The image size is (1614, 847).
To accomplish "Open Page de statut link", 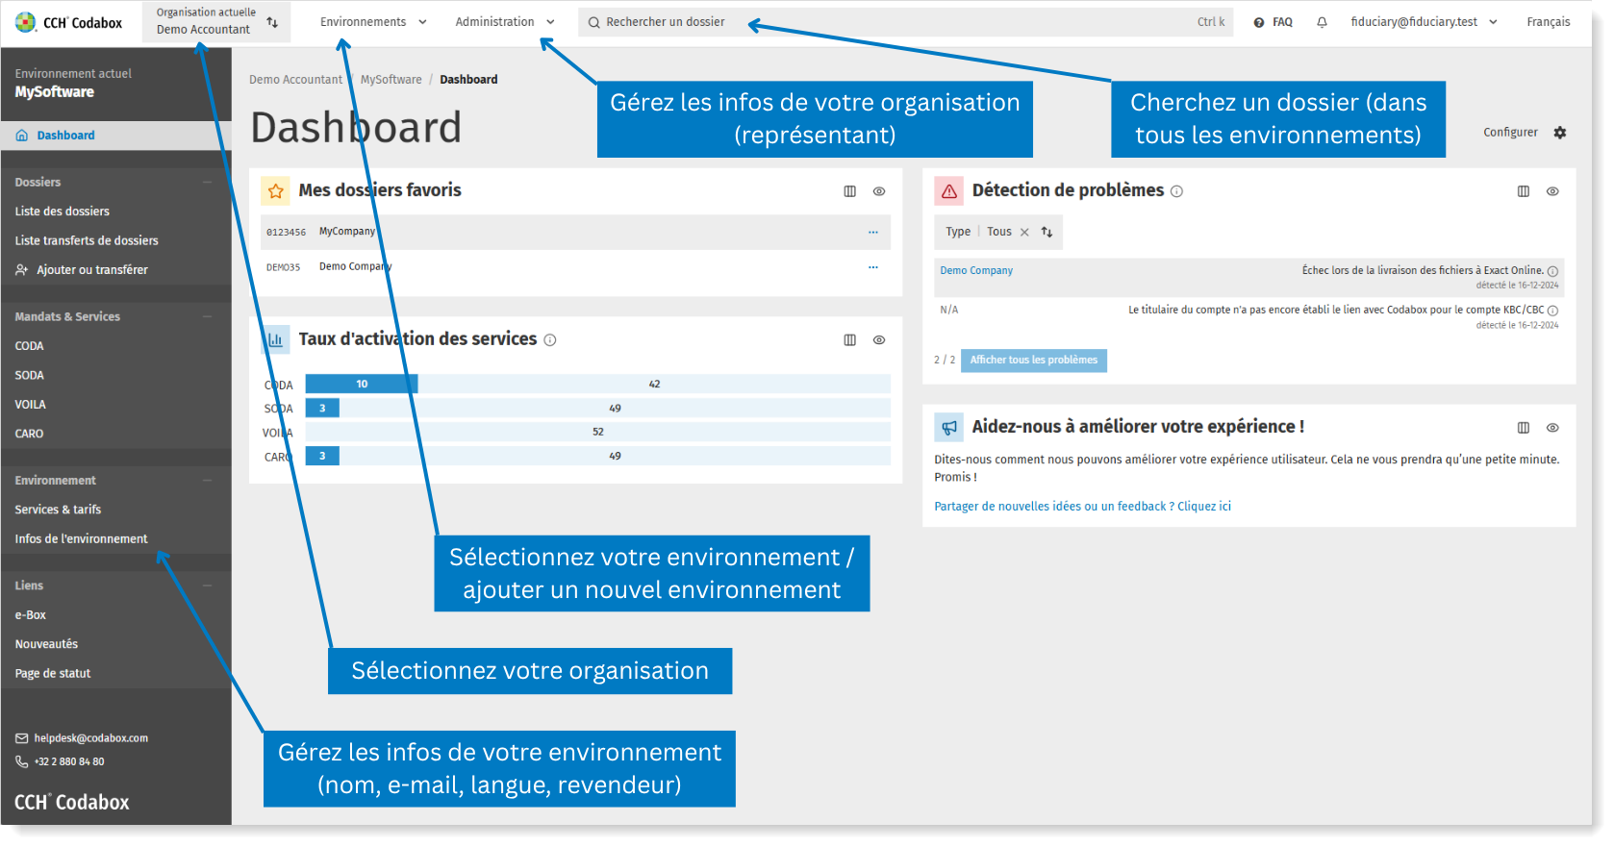I will click(53, 674).
